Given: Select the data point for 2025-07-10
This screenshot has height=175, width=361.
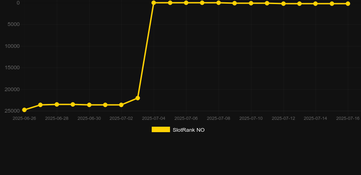Looking at the screenshot, I should coord(251,3).
